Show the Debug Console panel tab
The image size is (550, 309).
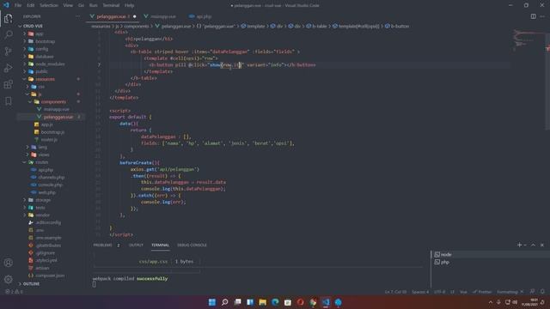coord(192,245)
